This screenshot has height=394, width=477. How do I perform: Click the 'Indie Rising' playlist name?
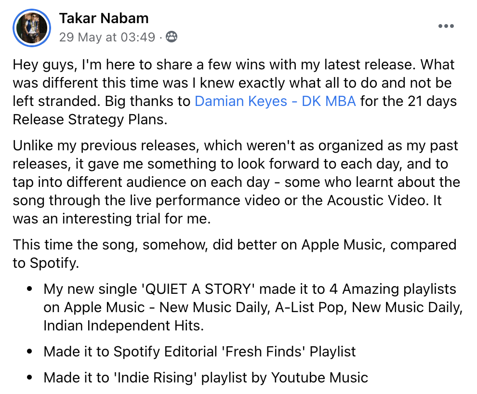coord(157,377)
